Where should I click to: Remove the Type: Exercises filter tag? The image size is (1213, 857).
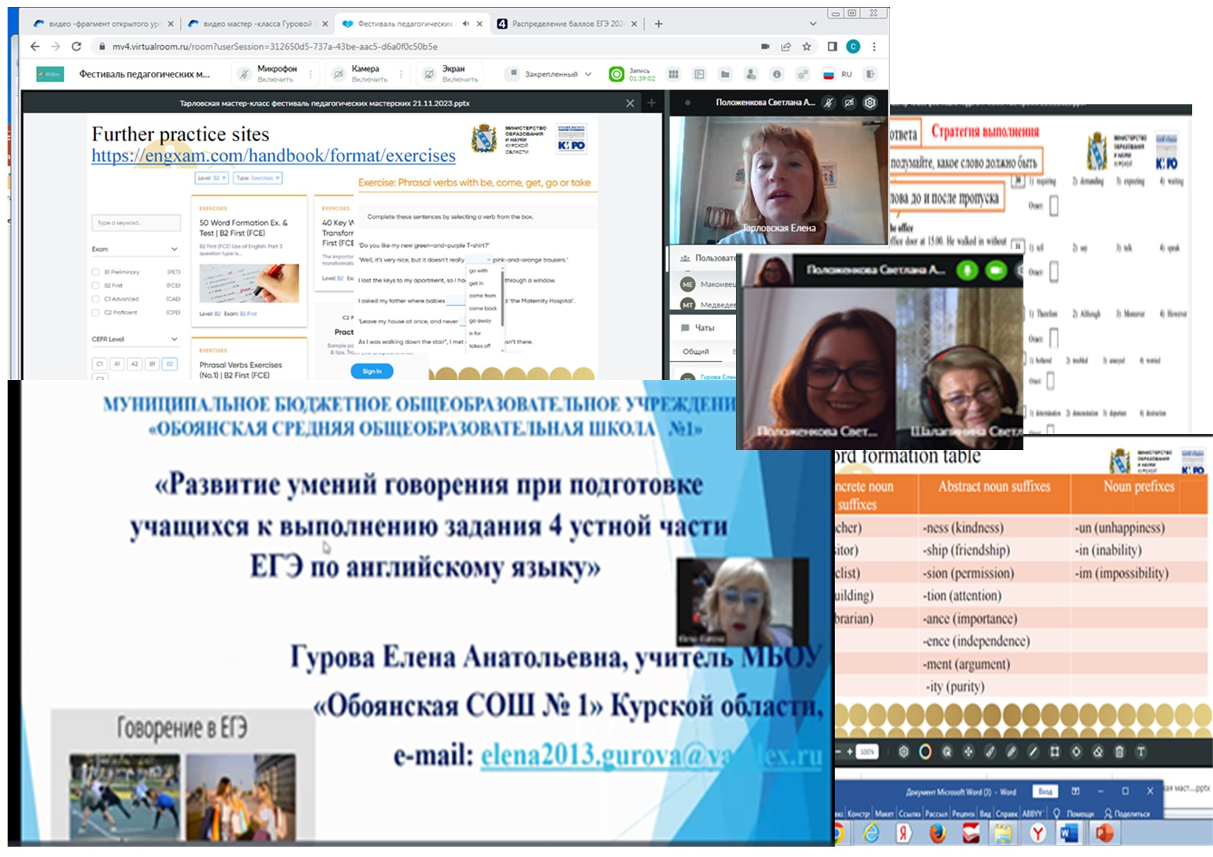click(277, 178)
